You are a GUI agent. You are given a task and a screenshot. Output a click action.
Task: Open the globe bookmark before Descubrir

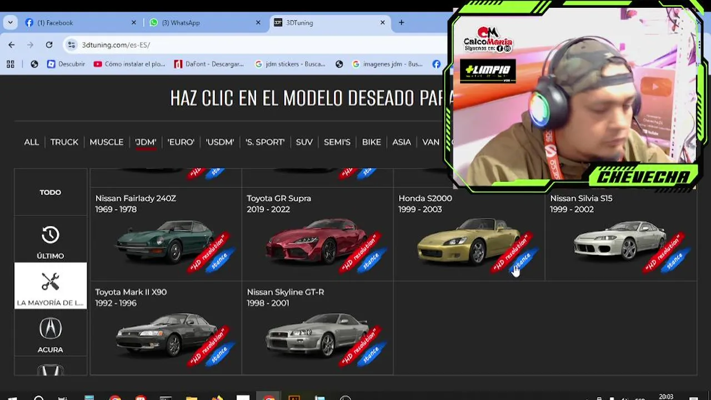coord(34,64)
